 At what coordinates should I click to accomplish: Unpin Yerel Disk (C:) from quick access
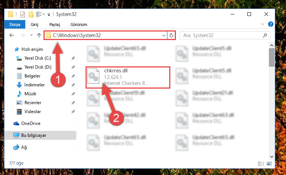[x=73, y=58]
